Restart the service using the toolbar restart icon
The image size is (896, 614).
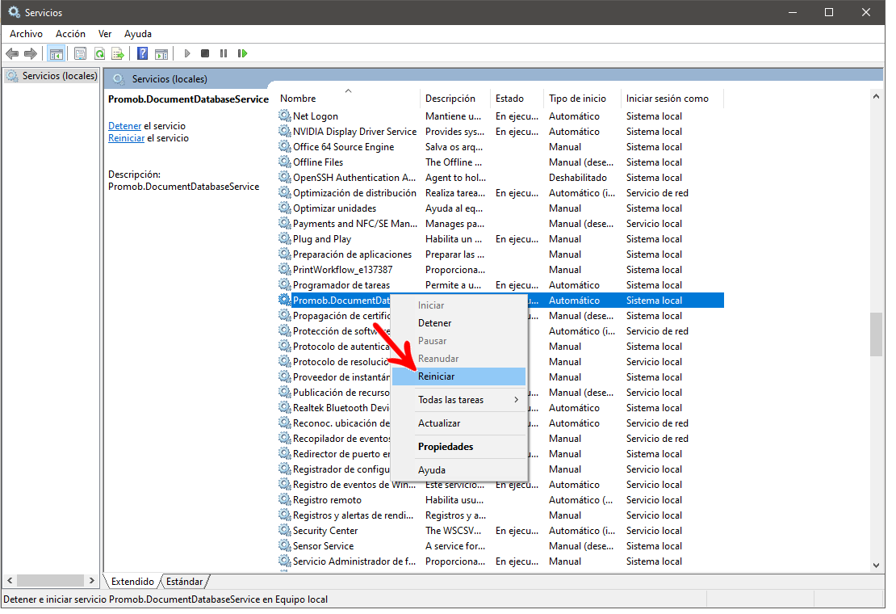(x=242, y=54)
